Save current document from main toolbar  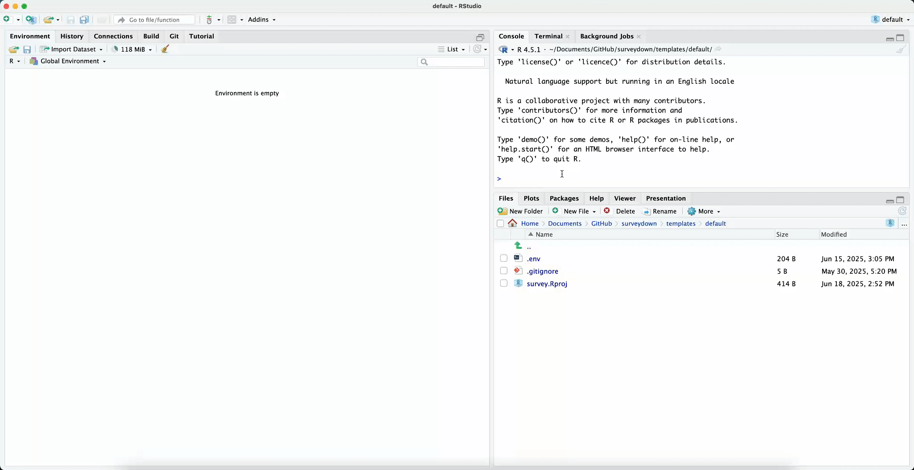[71, 20]
